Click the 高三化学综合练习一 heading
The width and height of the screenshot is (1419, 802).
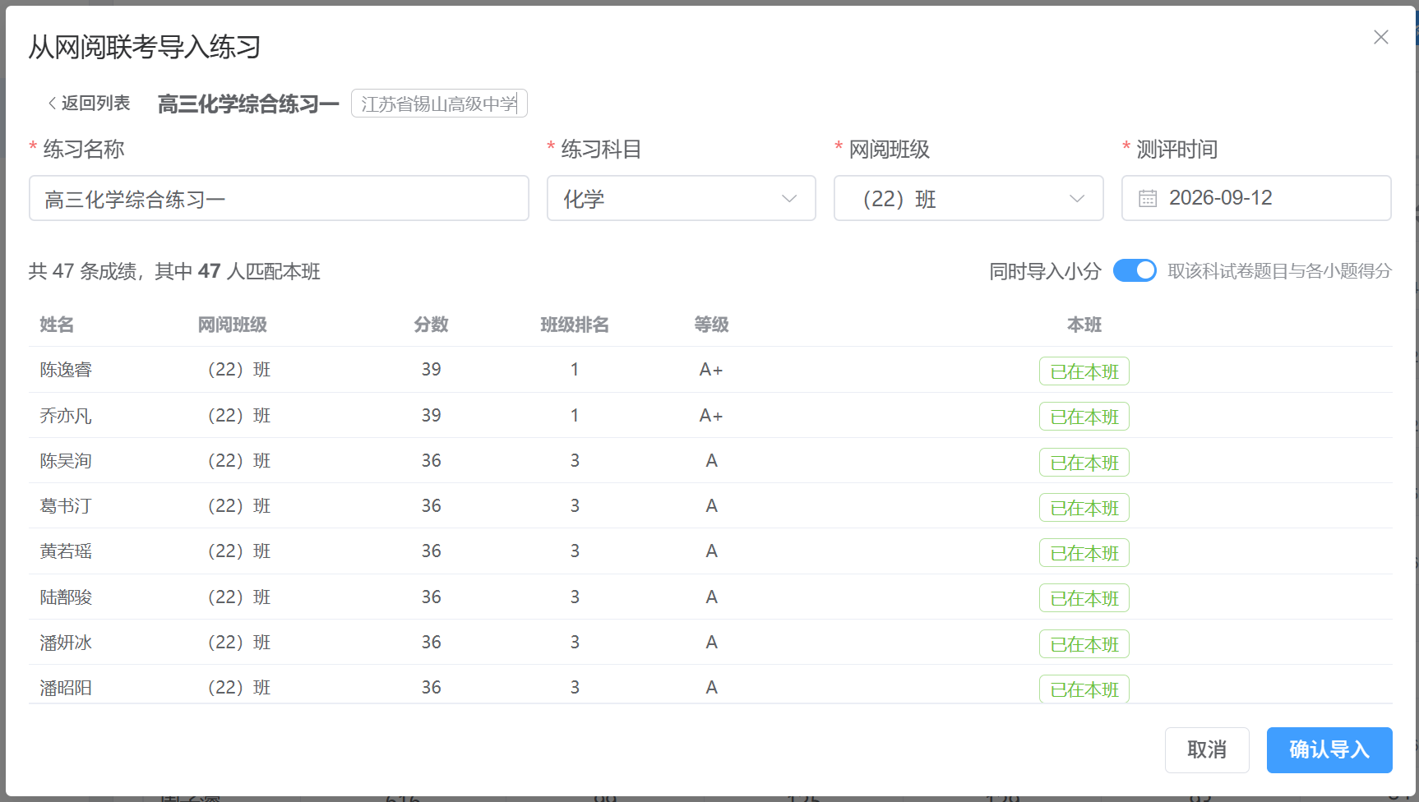tap(248, 104)
